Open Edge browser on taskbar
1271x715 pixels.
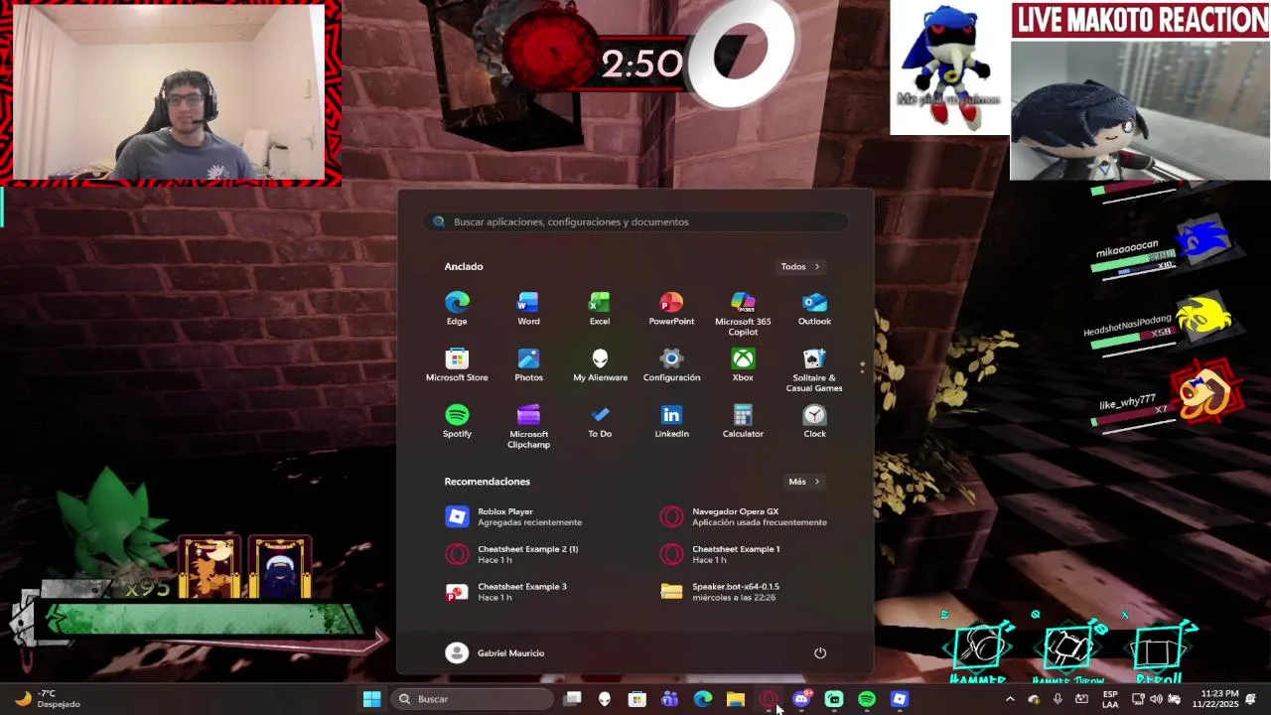(x=703, y=699)
